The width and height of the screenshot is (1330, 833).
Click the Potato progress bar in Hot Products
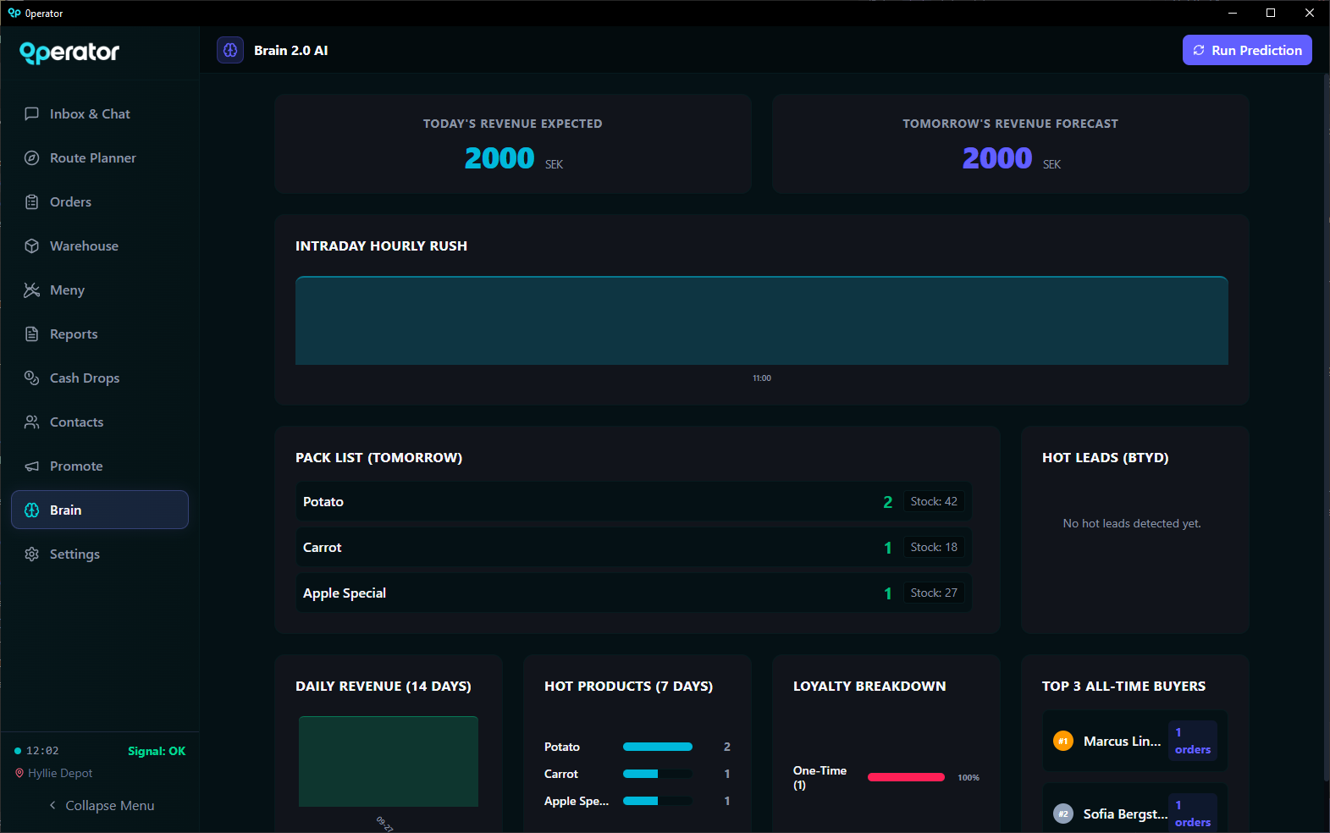point(658,747)
